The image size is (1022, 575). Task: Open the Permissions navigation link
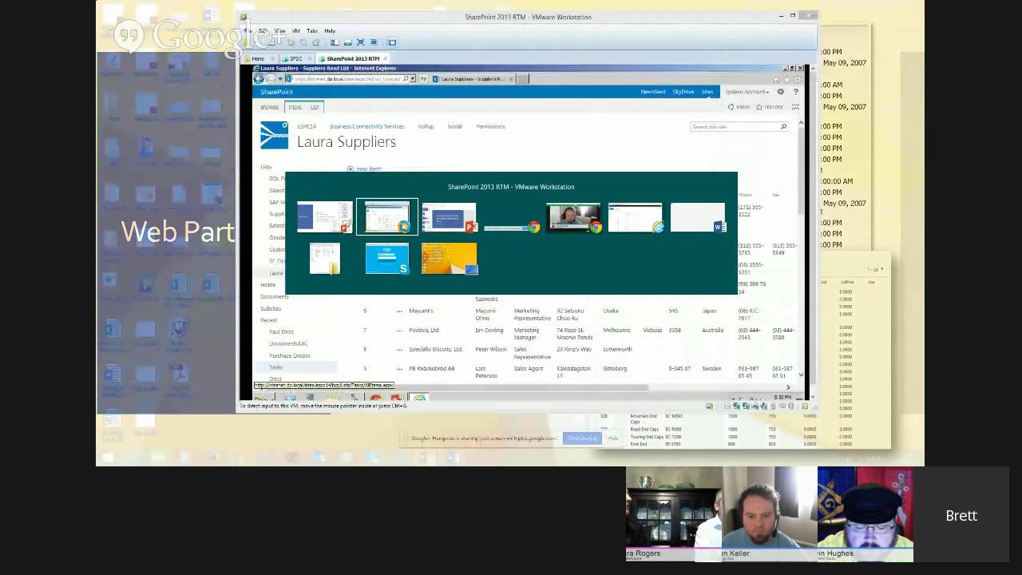click(490, 126)
